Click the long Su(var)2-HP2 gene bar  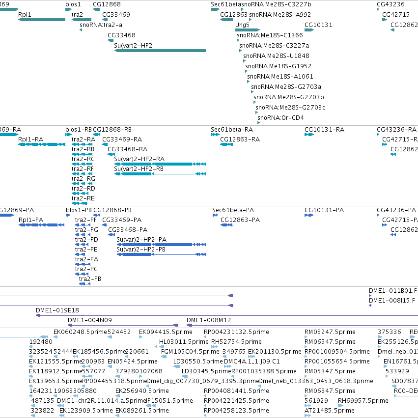(160, 51)
